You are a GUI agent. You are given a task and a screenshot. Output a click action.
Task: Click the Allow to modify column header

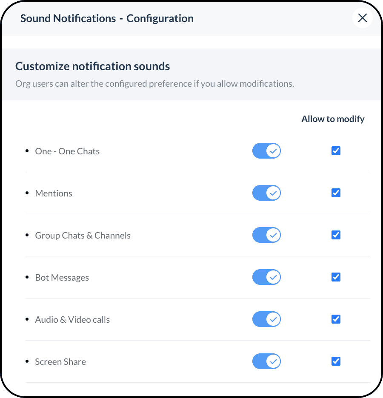(333, 119)
